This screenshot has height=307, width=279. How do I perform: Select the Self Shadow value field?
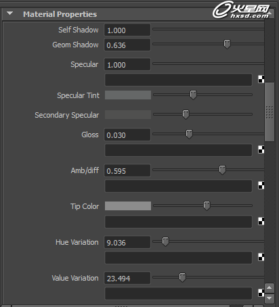pos(127,30)
